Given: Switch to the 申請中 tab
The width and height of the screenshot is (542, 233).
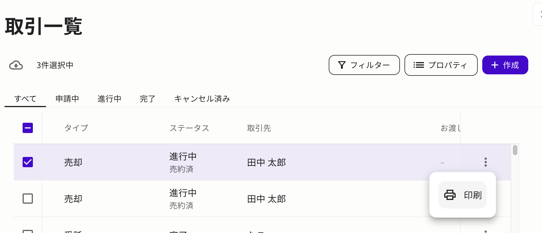Looking at the screenshot, I should 67,99.
